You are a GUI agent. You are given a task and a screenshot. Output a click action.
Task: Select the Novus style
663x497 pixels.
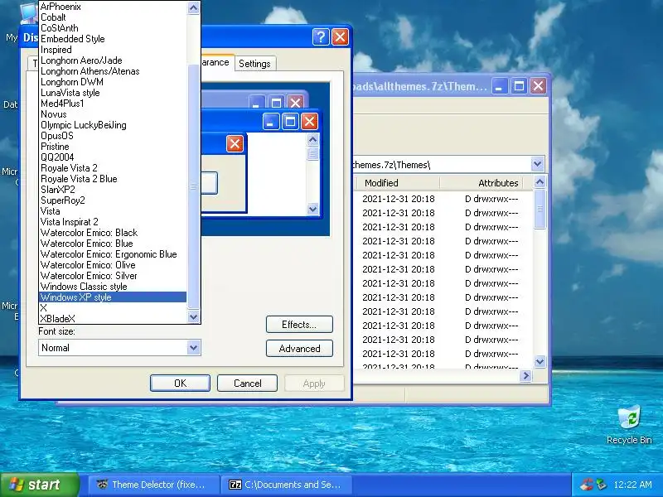point(113,114)
